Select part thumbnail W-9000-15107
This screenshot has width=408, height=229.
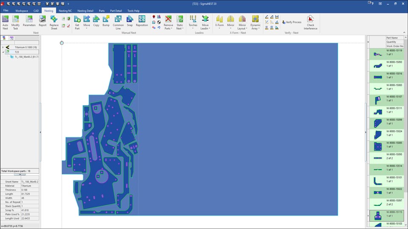click(377, 101)
